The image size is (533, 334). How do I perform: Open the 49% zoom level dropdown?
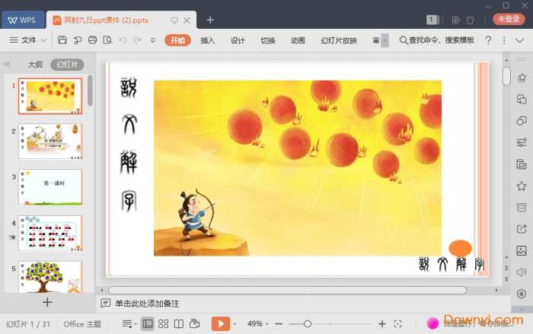pos(257,323)
